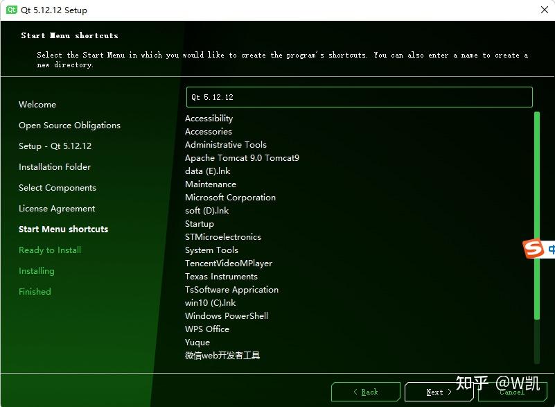
Task: Click the Sogou input method S icon
Action: pos(533,248)
